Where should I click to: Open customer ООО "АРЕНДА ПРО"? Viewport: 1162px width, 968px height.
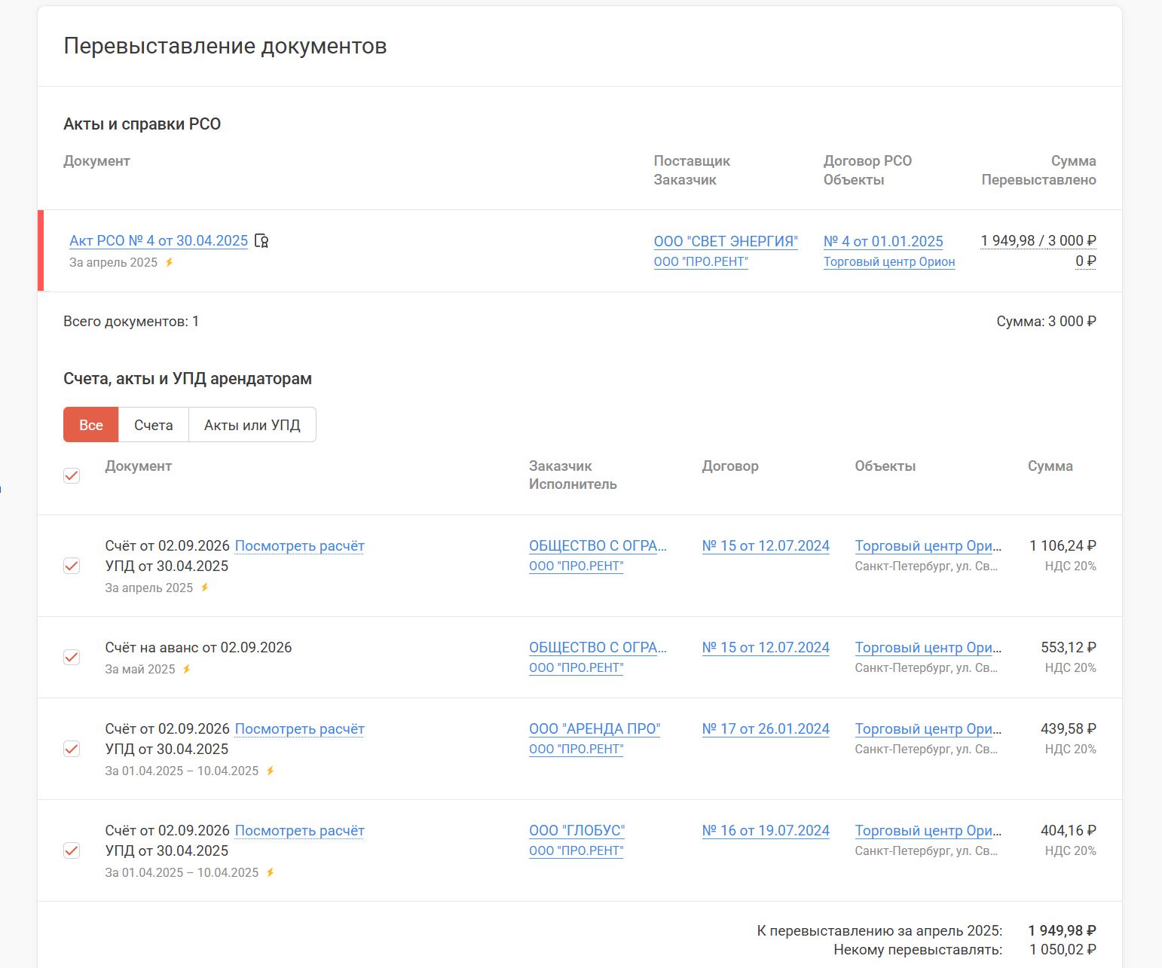(x=595, y=729)
